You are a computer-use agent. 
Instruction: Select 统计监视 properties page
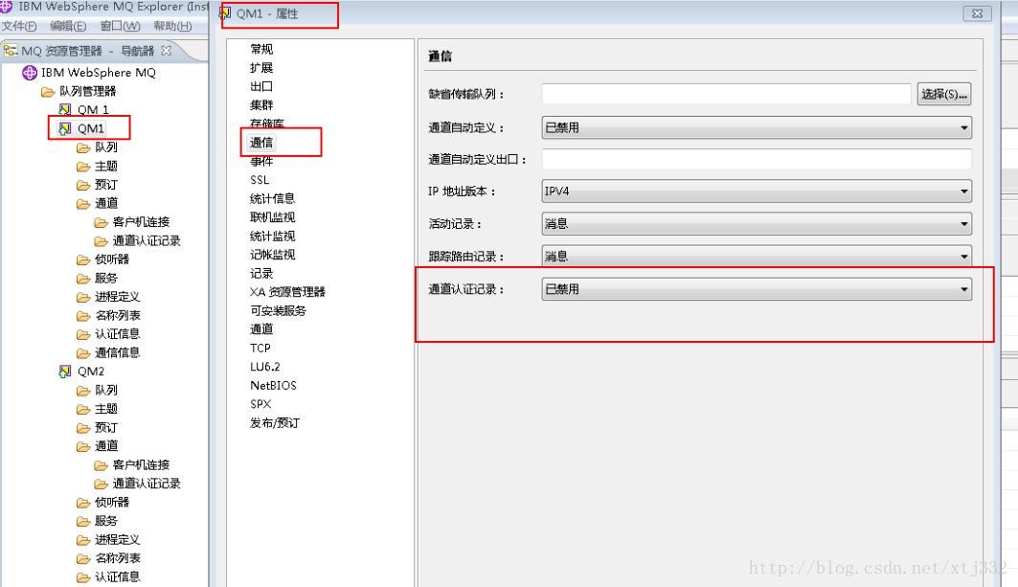pyautogui.click(x=273, y=237)
